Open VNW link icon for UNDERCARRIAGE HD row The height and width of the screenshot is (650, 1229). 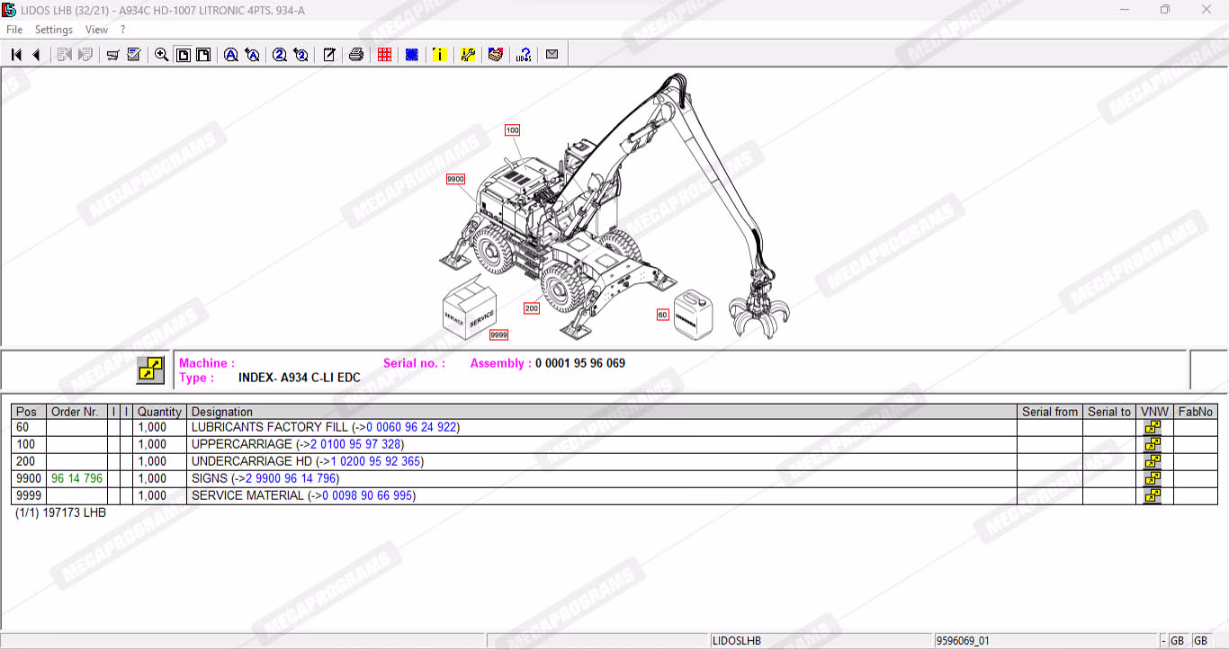[1153, 462]
